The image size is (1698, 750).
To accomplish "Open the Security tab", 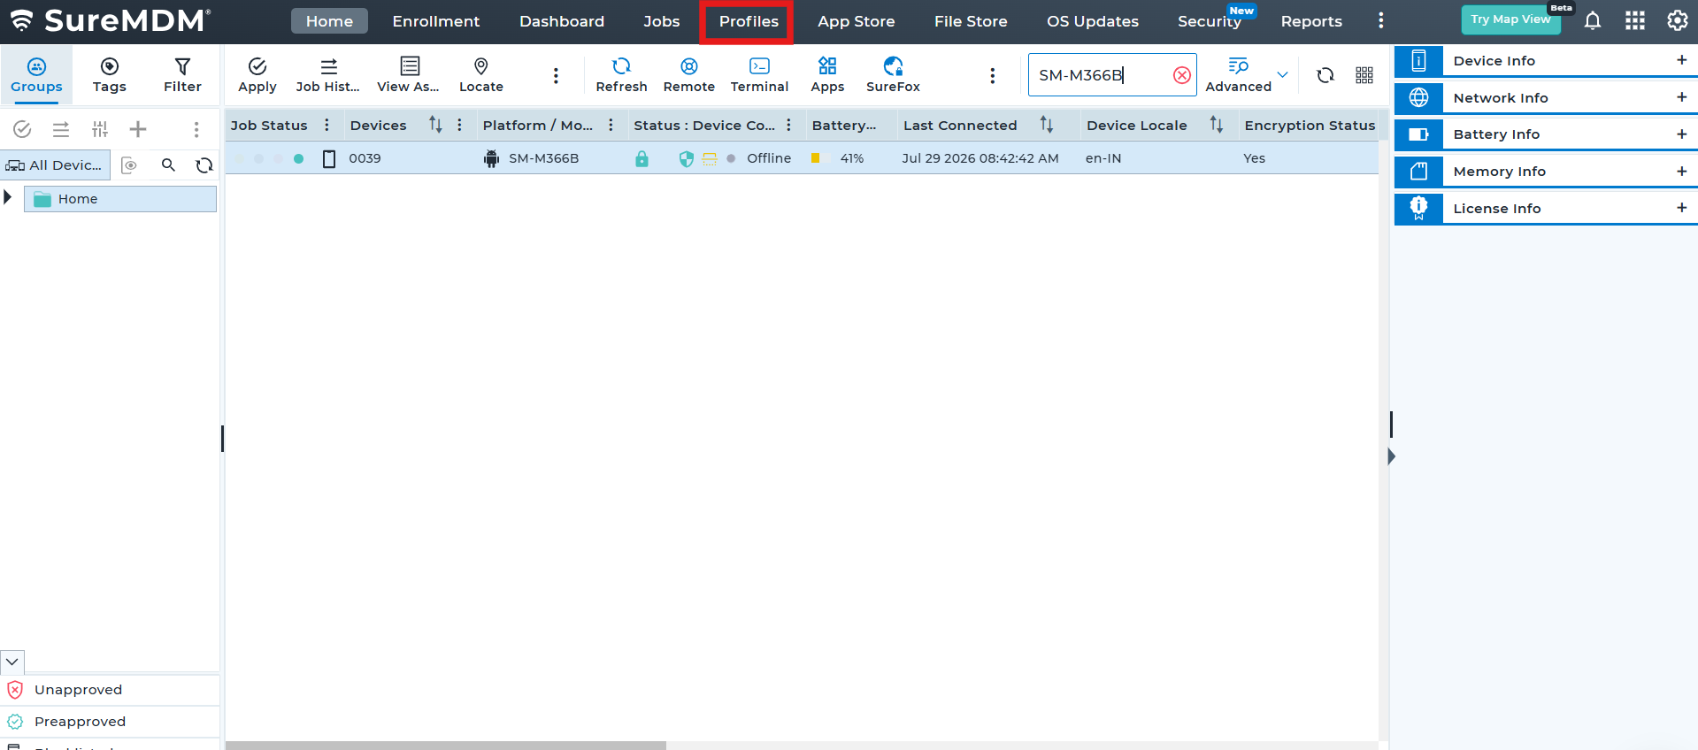I will tap(1209, 21).
